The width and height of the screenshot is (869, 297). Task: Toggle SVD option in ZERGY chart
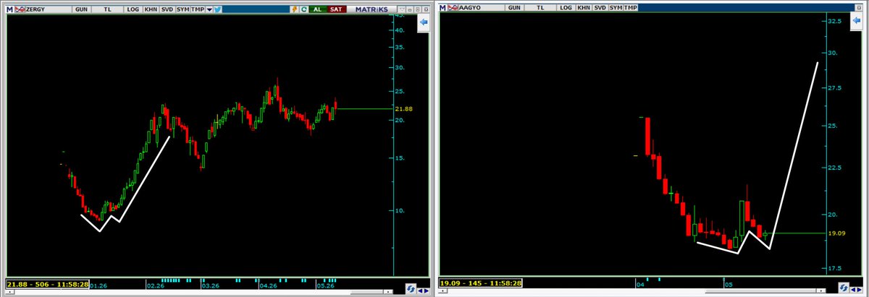(167, 9)
